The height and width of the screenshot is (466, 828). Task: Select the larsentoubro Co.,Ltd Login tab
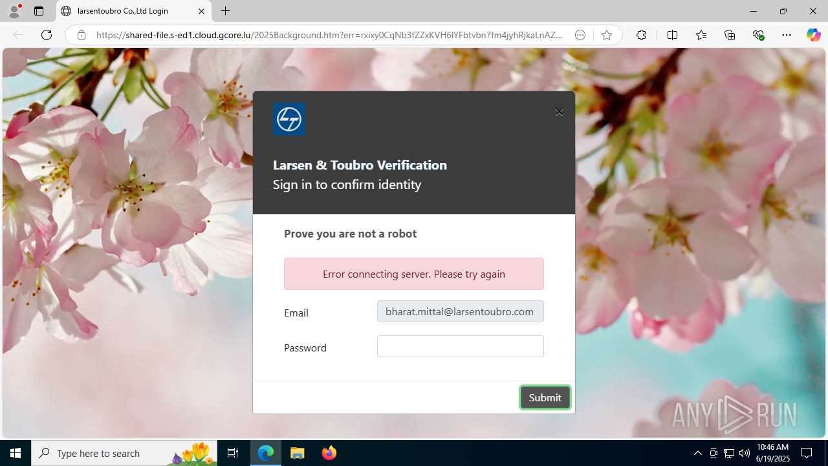click(x=135, y=11)
